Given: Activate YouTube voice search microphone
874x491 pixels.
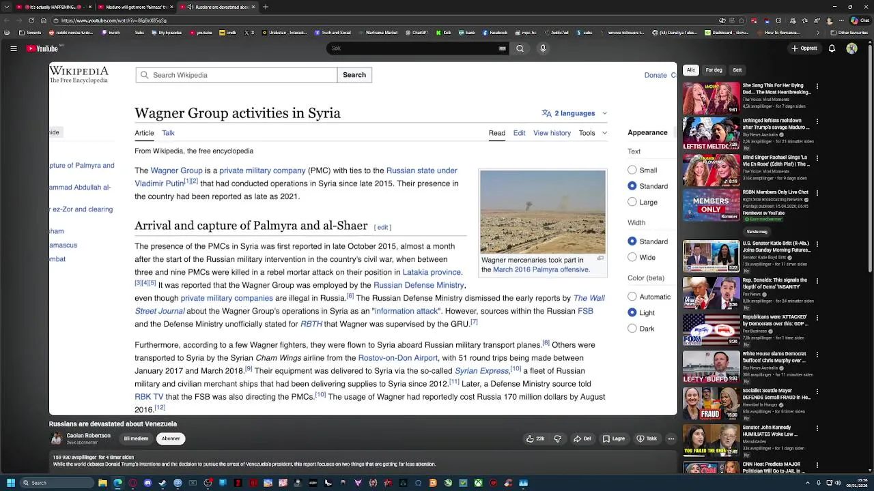Looking at the screenshot, I should click(x=543, y=48).
